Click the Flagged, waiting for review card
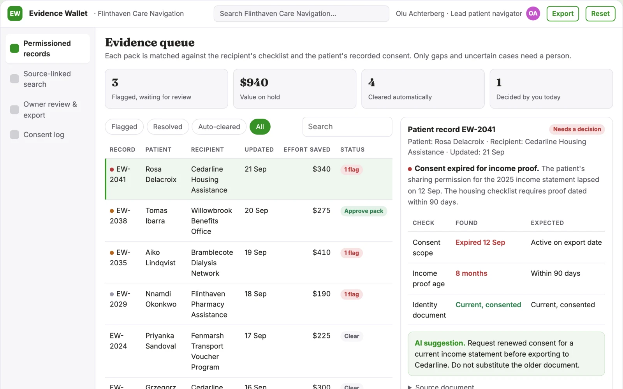623x389 pixels. point(166,89)
